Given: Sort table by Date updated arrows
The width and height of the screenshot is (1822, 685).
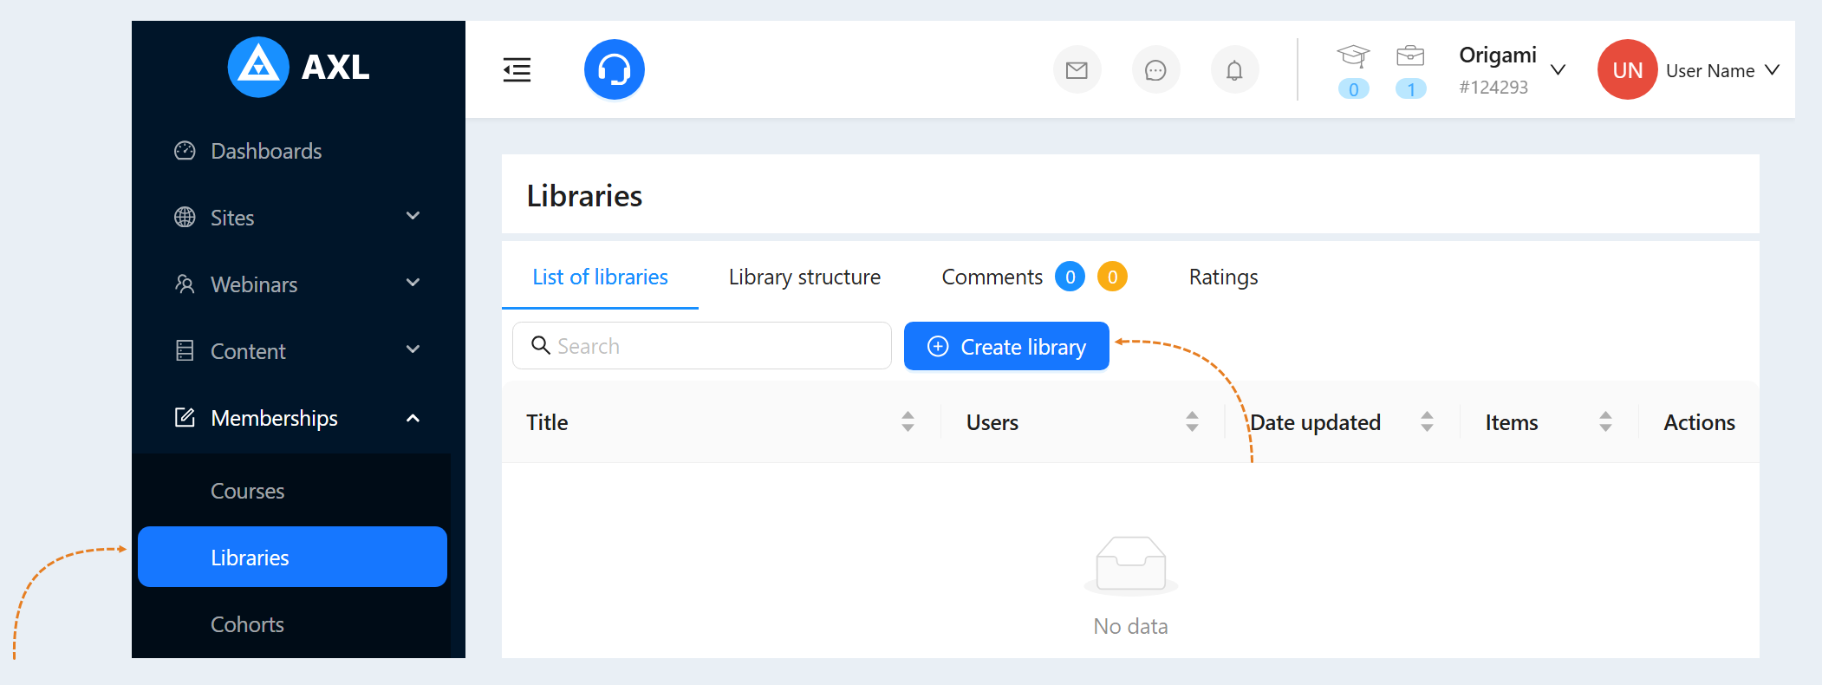Looking at the screenshot, I should (x=1427, y=421).
